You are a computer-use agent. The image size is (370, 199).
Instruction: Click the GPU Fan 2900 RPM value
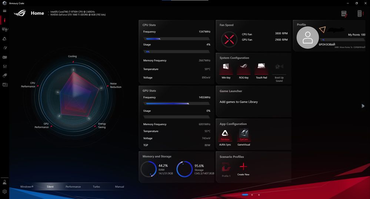(281, 40)
